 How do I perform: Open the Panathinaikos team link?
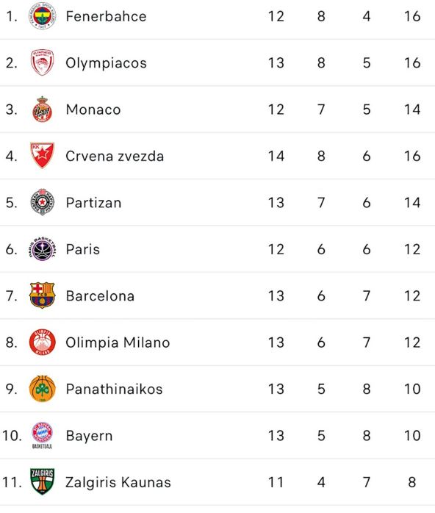(114, 389)
